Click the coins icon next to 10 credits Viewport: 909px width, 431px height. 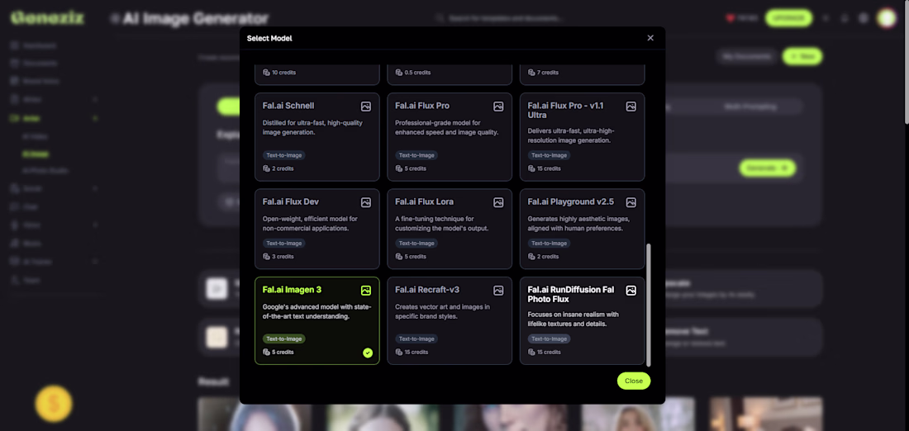[267, 73]
